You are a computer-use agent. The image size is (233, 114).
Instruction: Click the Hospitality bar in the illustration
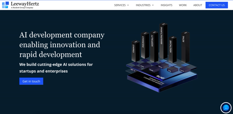point(154,46)
